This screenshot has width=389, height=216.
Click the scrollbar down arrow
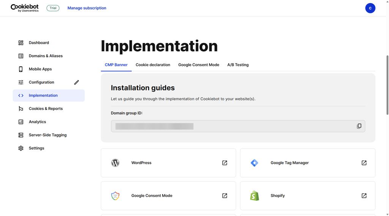coord(387,214)
